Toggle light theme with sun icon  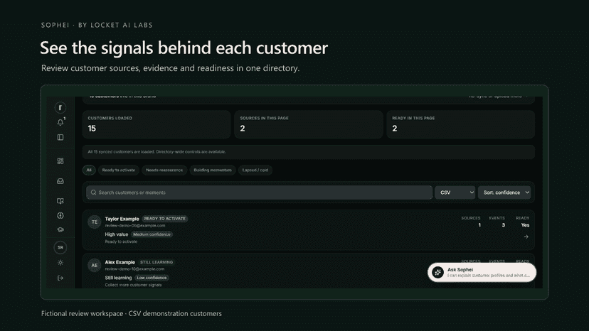[60, 263]
